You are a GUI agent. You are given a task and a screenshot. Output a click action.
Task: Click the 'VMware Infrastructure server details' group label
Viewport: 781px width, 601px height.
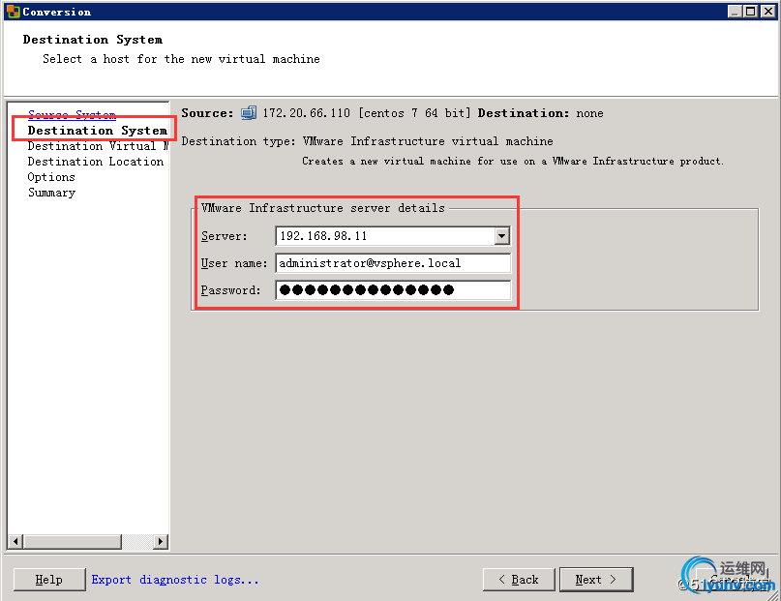coord(323,208)
